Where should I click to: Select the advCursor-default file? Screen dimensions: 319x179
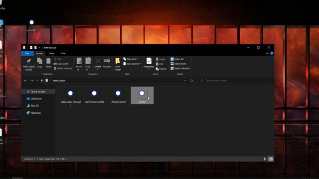pyautogui.click(x=71, y=97)
